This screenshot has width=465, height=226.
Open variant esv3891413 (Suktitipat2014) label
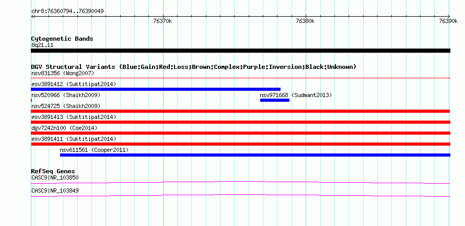click(x=74, y=117)
